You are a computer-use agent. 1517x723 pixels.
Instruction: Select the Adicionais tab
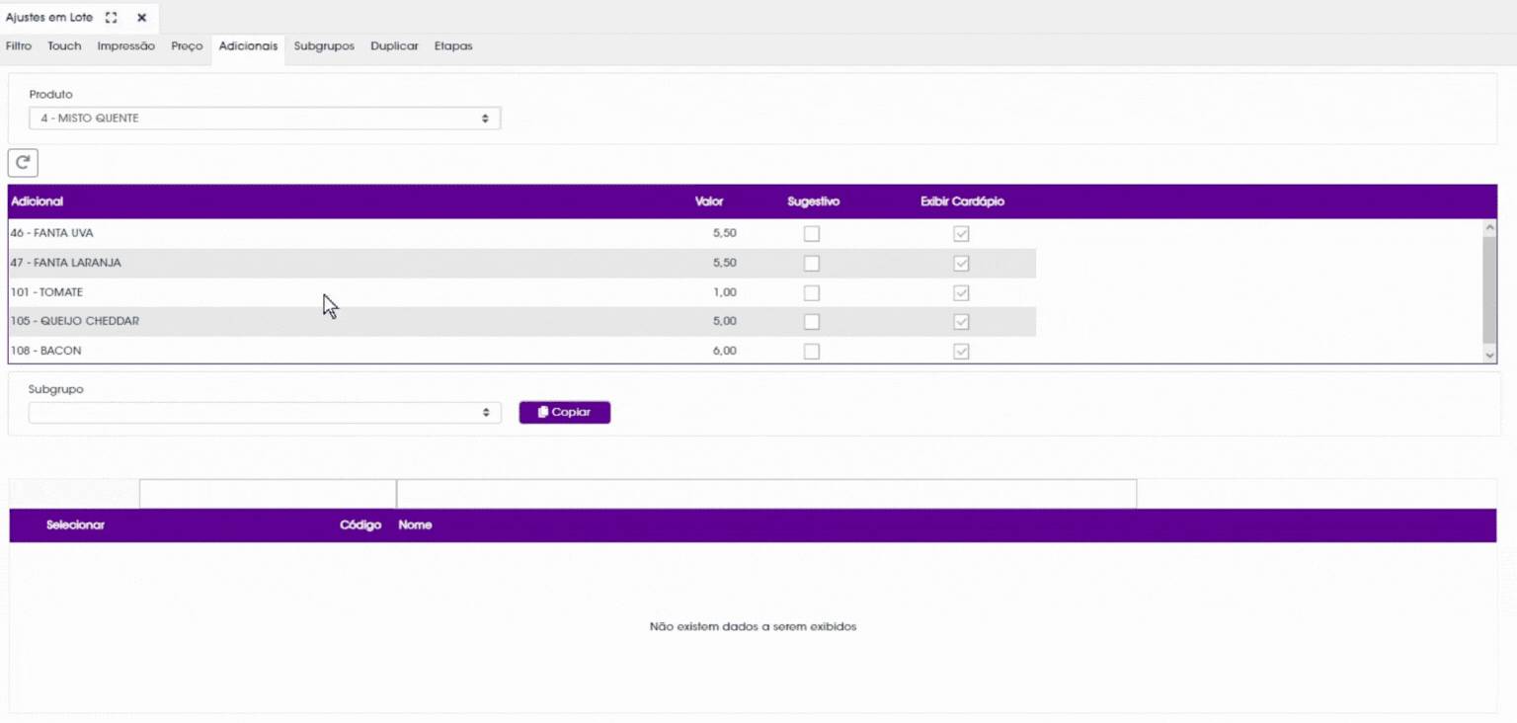(x=249, y=46)
